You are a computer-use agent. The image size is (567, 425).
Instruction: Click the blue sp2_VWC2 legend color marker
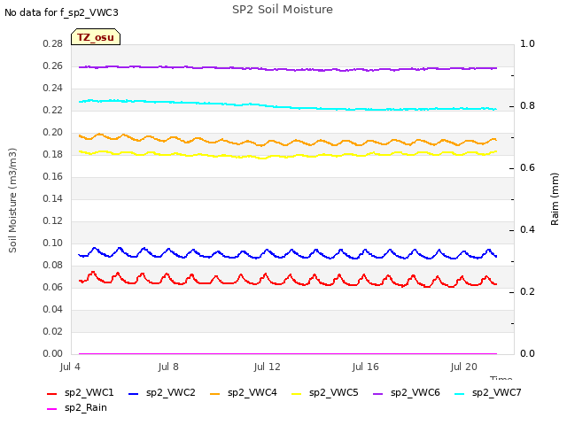click(x=134, y=393)
